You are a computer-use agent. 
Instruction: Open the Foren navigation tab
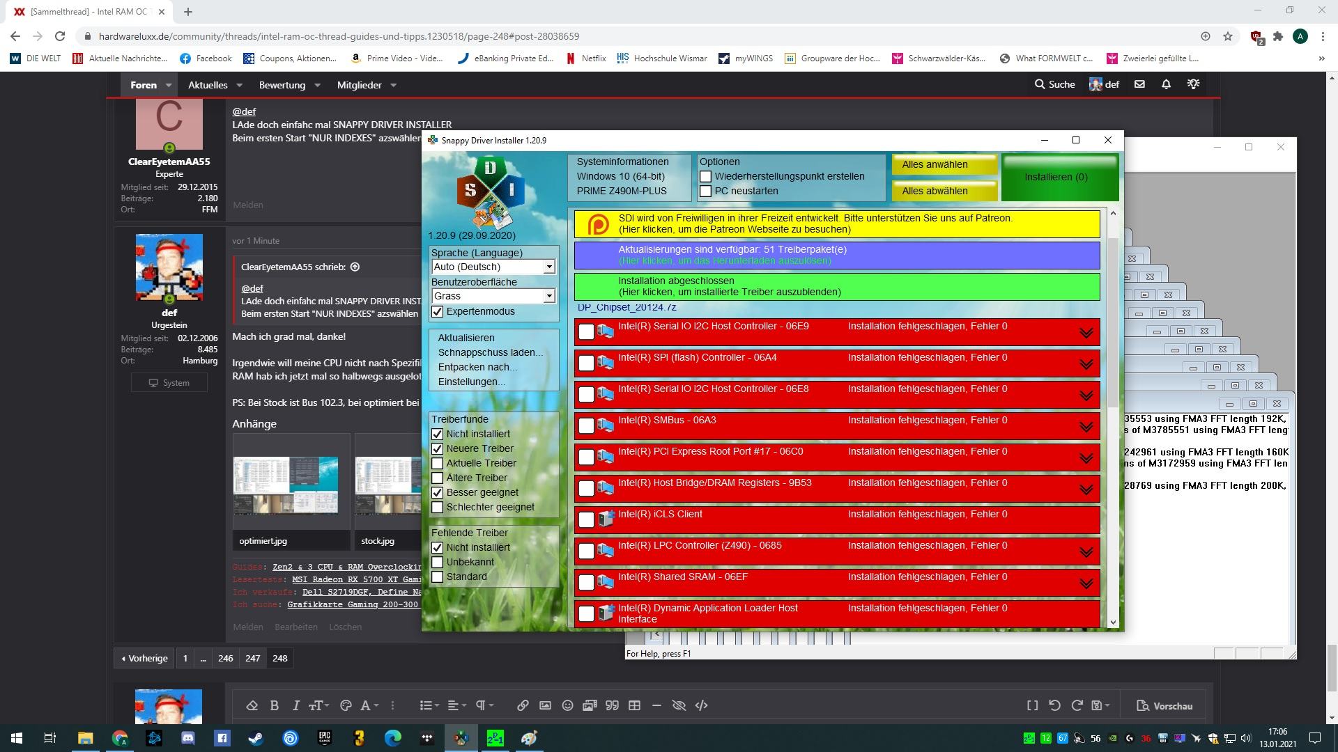tap(144, 85)
